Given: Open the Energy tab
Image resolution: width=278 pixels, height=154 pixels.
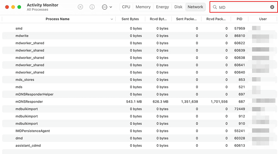Looking at the screenshot, I should 162,7.
